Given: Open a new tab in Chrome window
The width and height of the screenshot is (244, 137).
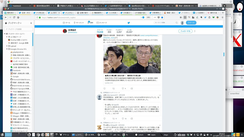Looking at the screenshot, I should pyautogui.click(x=225, y=6).
